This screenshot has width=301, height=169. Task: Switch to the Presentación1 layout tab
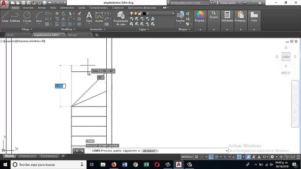27,156
